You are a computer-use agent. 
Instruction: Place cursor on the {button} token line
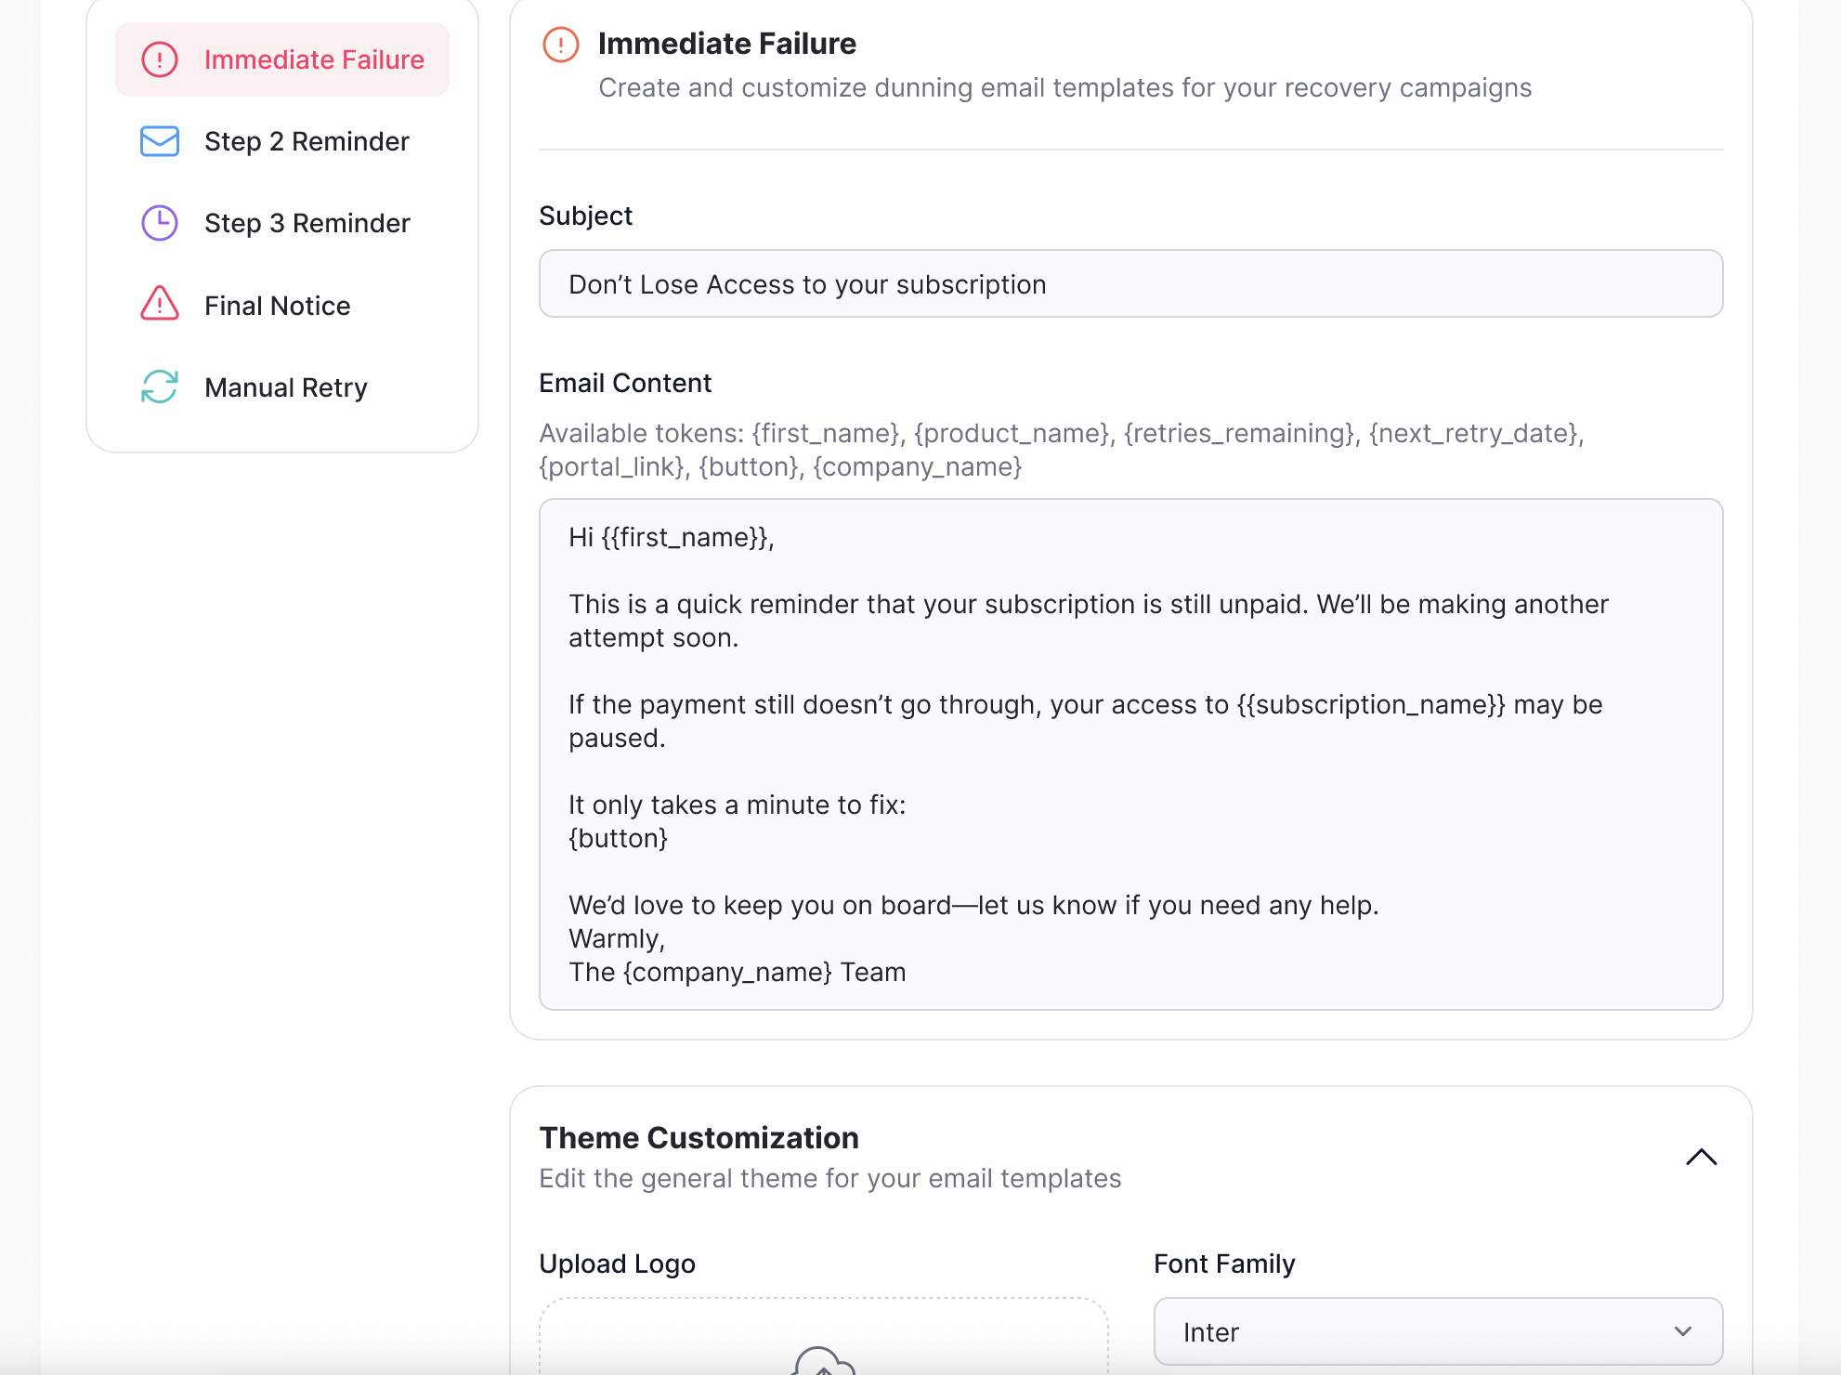[619, 838]
